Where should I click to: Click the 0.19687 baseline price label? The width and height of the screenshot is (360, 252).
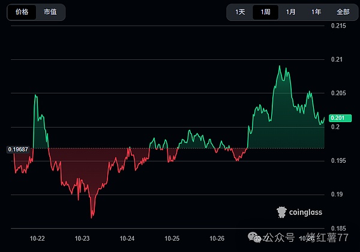(18, 148)
